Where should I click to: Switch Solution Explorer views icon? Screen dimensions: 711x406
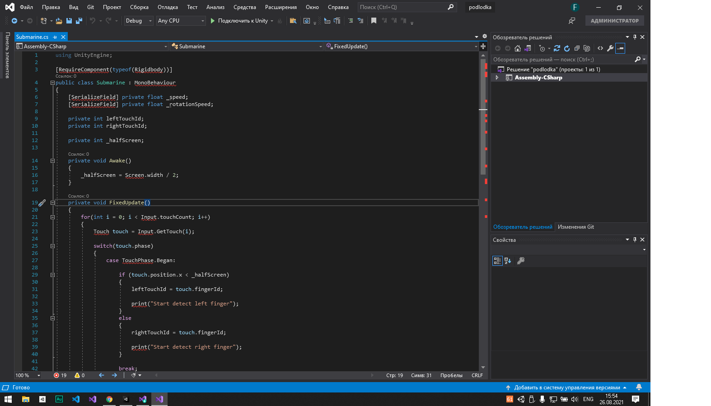528,48
